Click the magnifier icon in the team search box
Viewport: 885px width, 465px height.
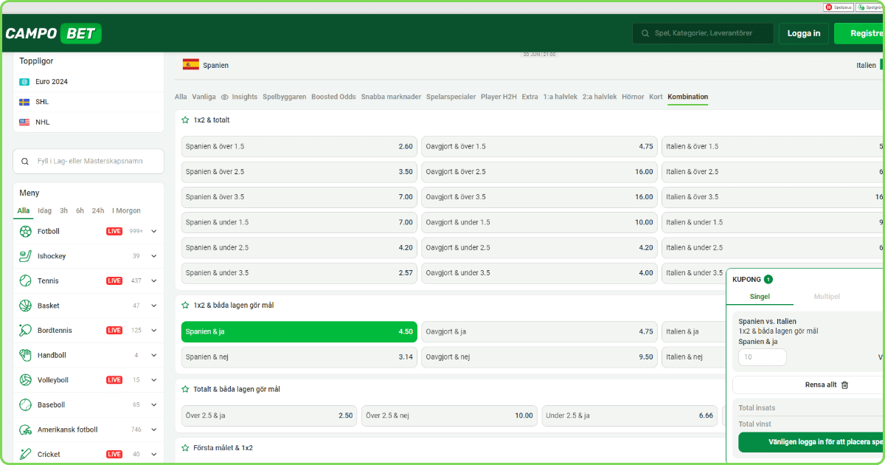[x=26, y=161]
